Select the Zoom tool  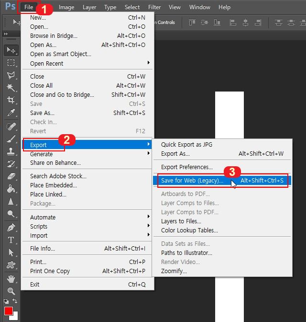point(11,291)
